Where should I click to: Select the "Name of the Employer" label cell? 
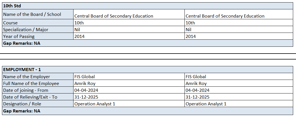point(26,77)
